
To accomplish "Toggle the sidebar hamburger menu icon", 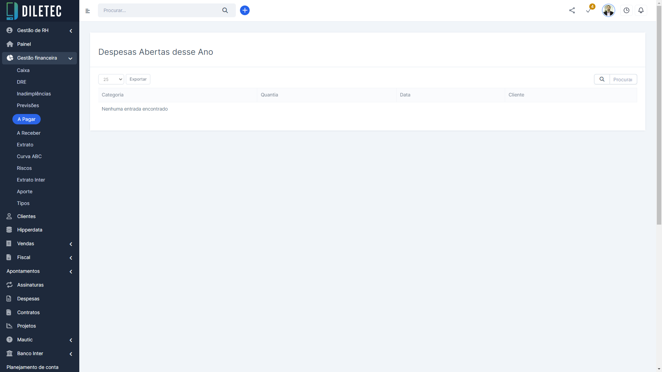I will point(88,11).
